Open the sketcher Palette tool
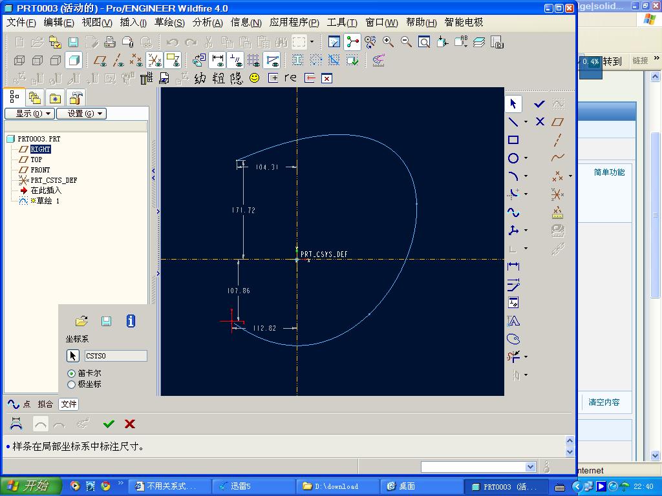The image size is (662, 496). coord(513,339)
